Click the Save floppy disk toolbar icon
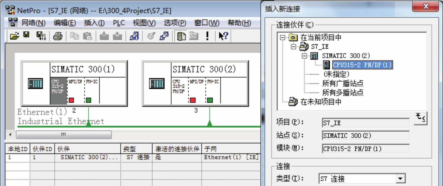This screenshot has width=443, height=186. (x=26, y=35)
